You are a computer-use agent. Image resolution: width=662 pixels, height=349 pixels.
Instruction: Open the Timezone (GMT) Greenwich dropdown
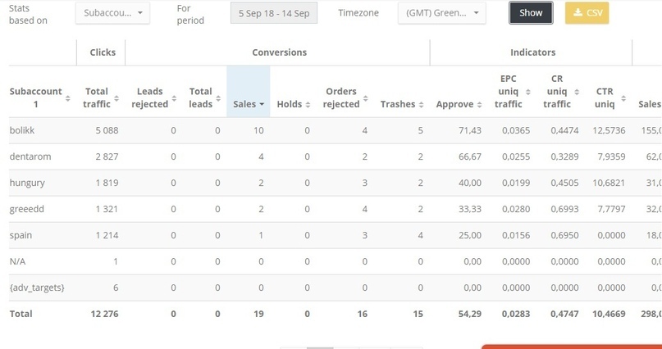tap(442, 13)
